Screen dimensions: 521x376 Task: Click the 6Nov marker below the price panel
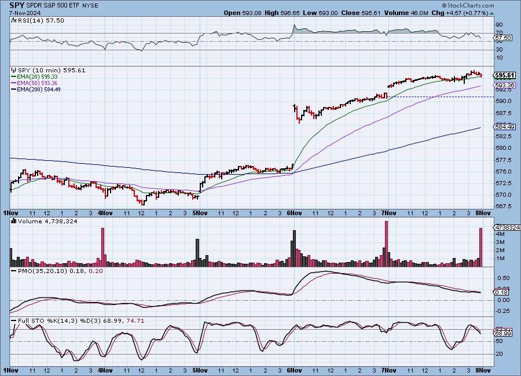tap(295, 213)
